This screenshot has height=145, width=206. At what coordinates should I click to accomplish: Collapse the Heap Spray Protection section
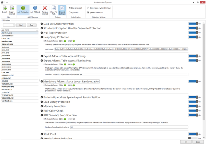pyautogui.click(x=42, y=37)
